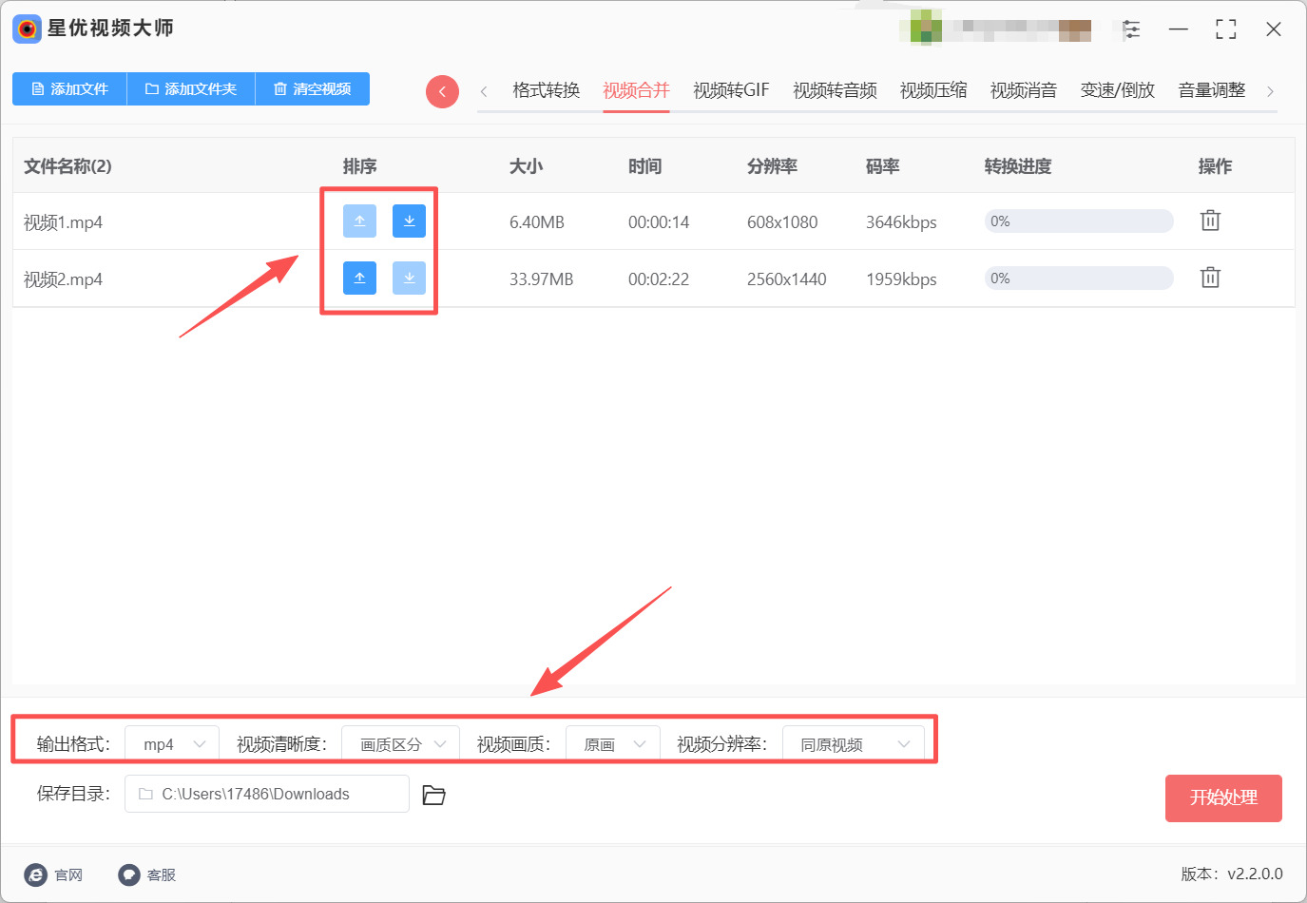1307x903 pixels.
Task: Contact 客服 customer service
Action: click(147, 874)
